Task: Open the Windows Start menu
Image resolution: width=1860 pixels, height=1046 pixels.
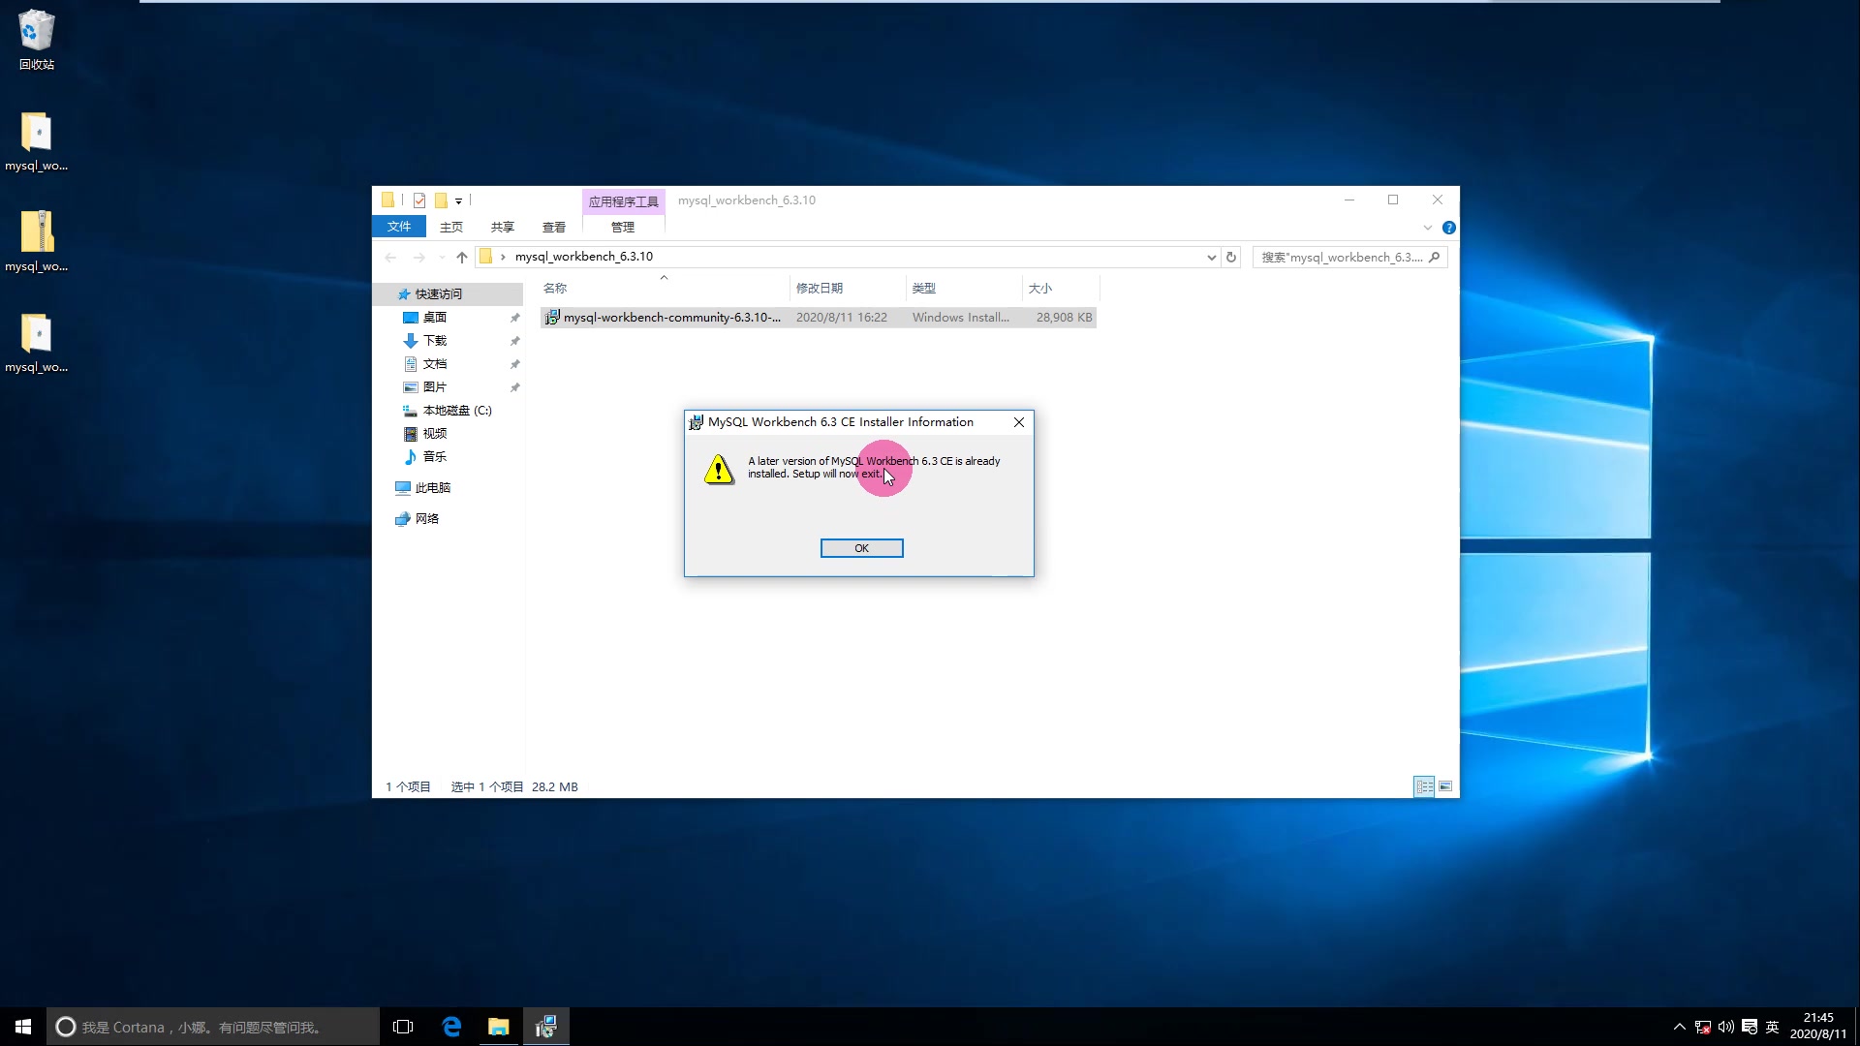Action: 23,1027
